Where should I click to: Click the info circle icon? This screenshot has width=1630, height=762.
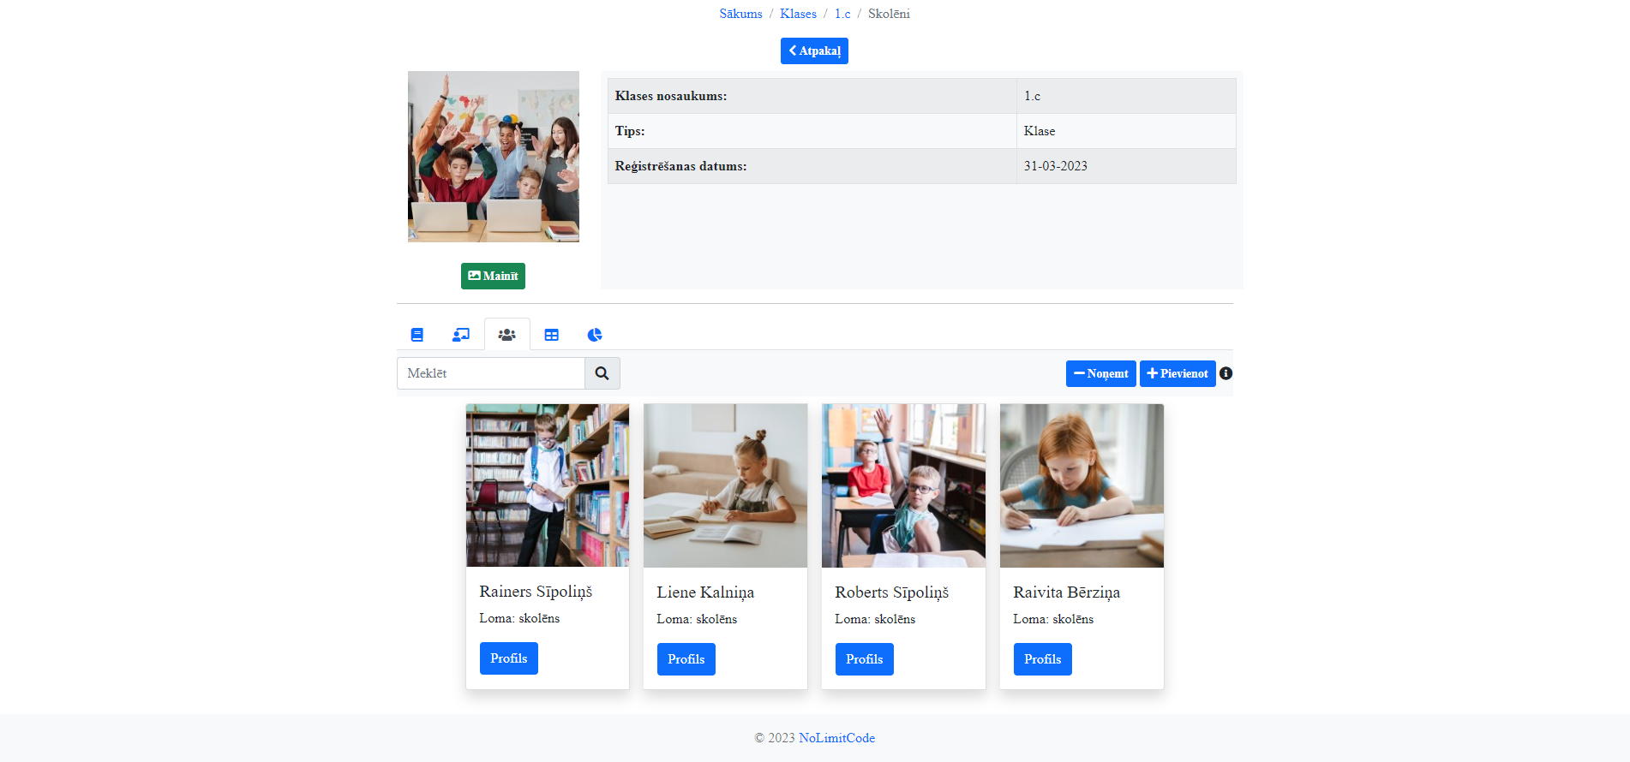(1226, 373)
